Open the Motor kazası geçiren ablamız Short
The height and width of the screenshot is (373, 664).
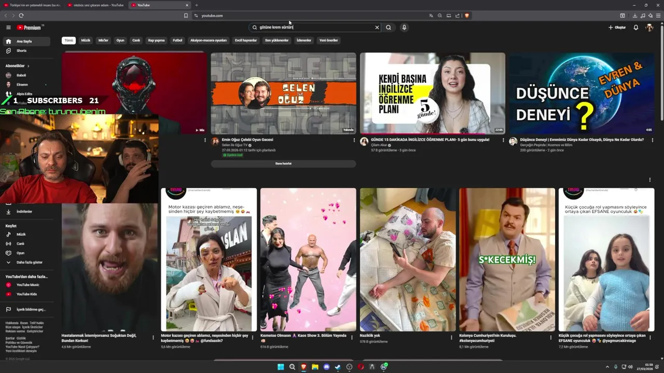209,260
